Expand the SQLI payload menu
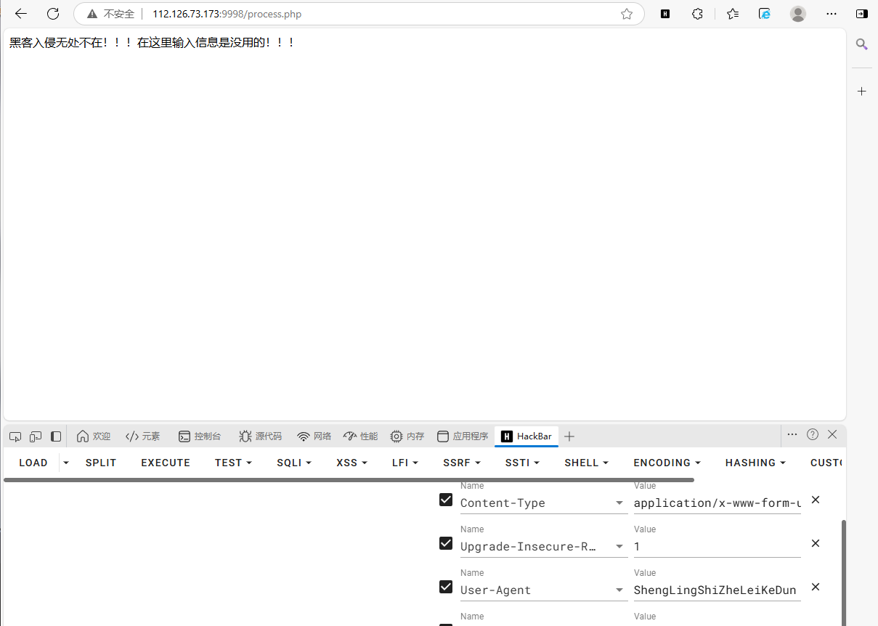The image size is (878, 626). tap(294, 463)
